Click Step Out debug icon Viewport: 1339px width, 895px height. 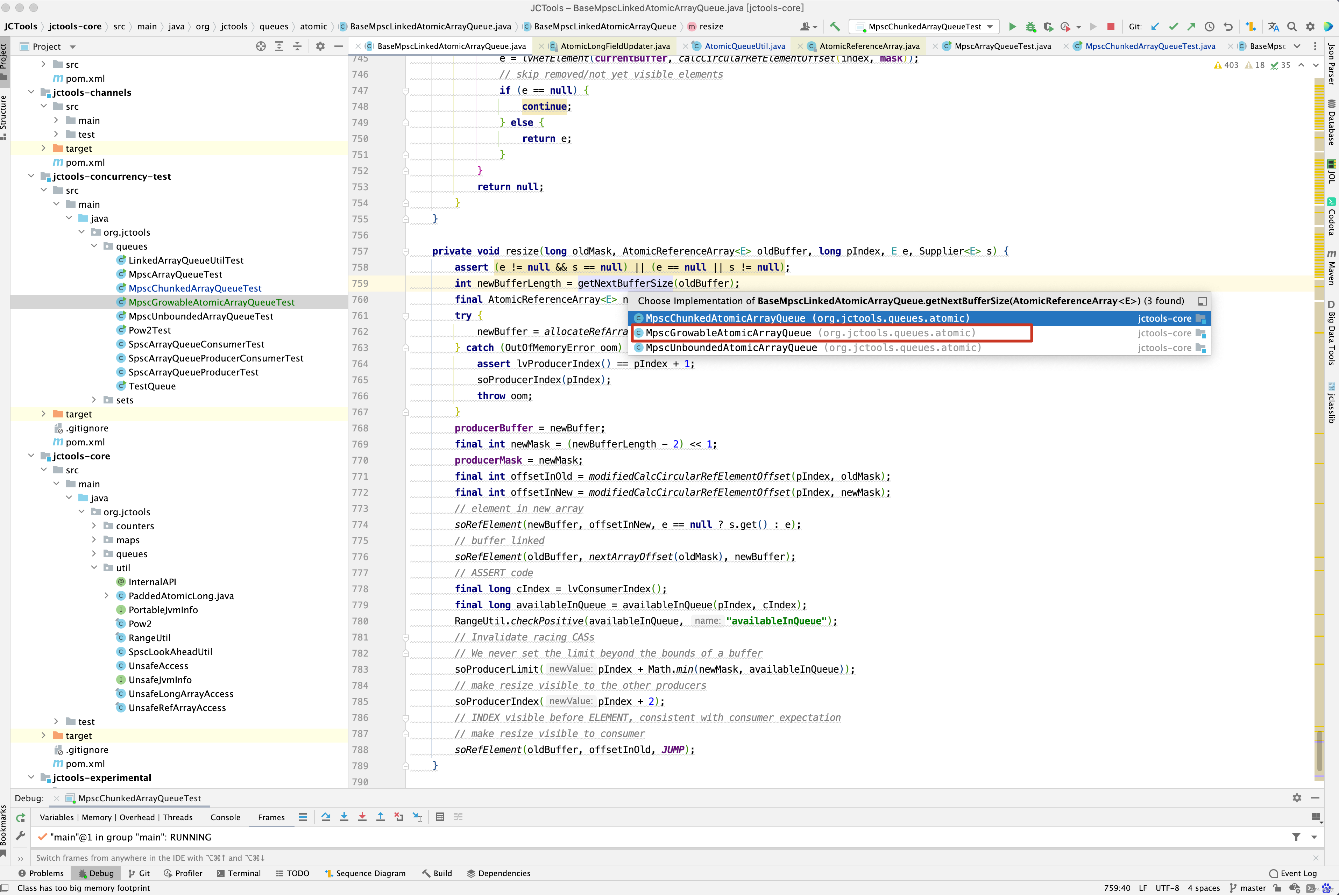click(380, 817)
